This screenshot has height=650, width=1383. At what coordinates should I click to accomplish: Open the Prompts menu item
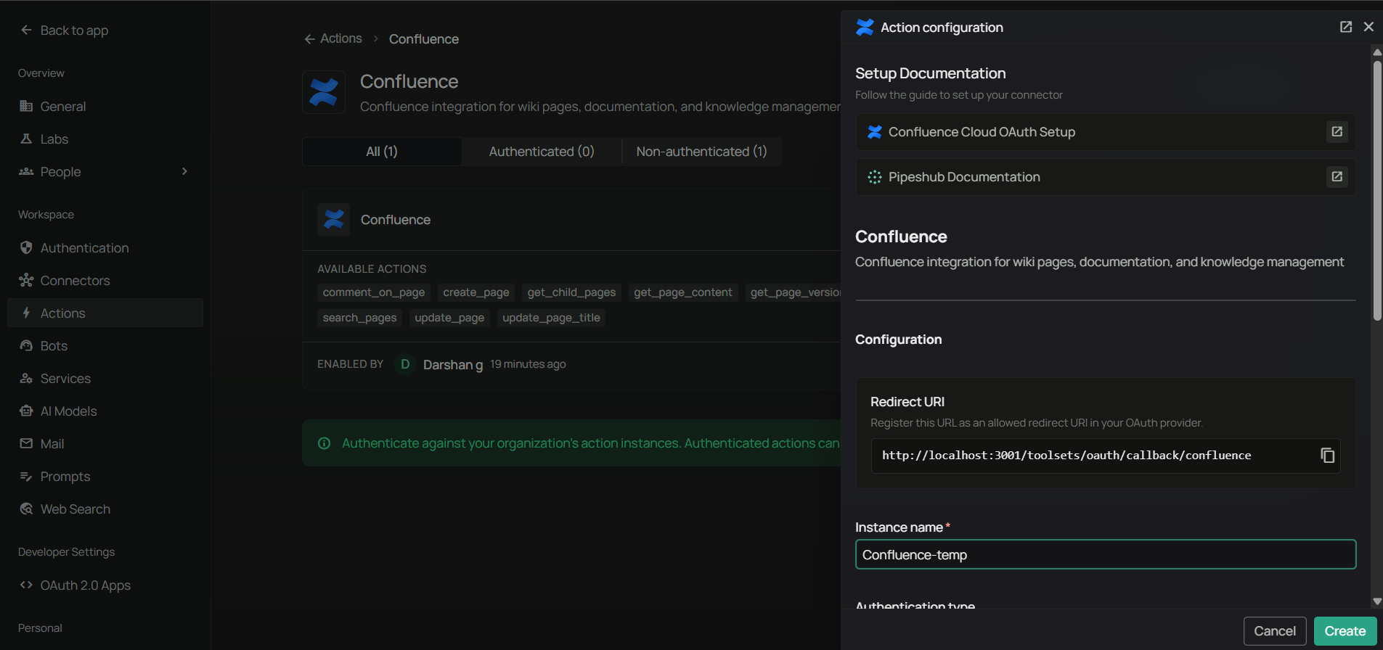[105, 476]
